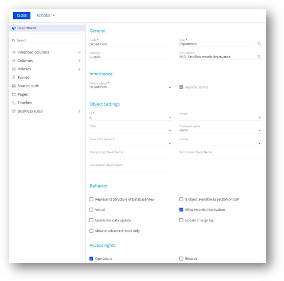
Task: Click the plus icon next to Columns
Action: click(x=80, y=61)
